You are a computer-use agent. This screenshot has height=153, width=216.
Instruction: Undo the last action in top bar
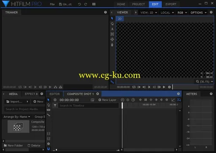79,4
